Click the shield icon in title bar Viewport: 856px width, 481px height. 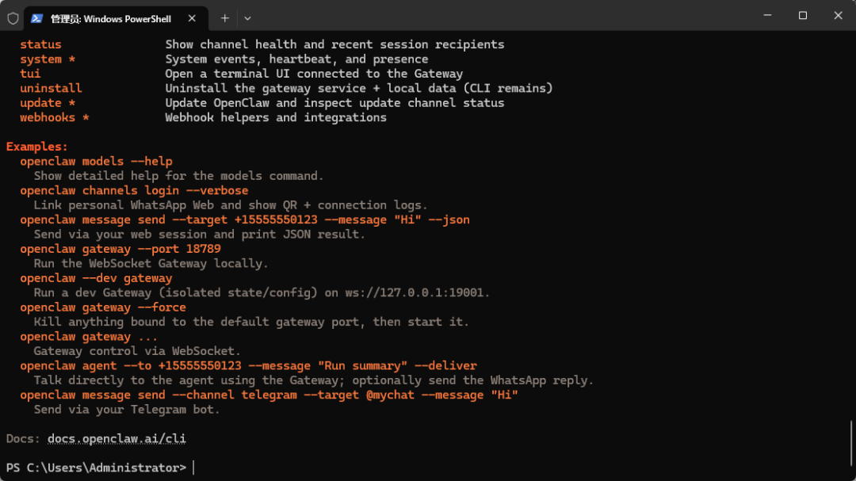(x=13, y=18)
